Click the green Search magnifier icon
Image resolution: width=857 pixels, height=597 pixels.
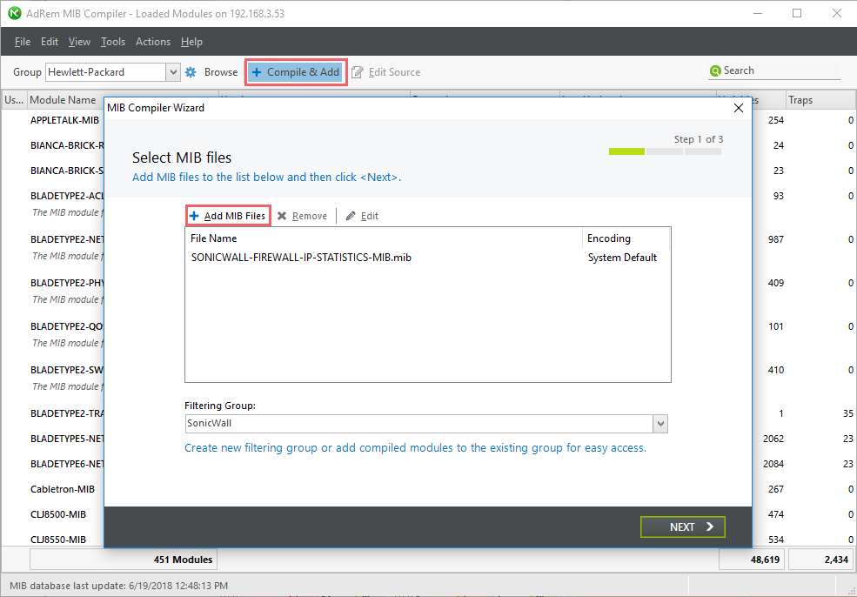coord(715,71)
